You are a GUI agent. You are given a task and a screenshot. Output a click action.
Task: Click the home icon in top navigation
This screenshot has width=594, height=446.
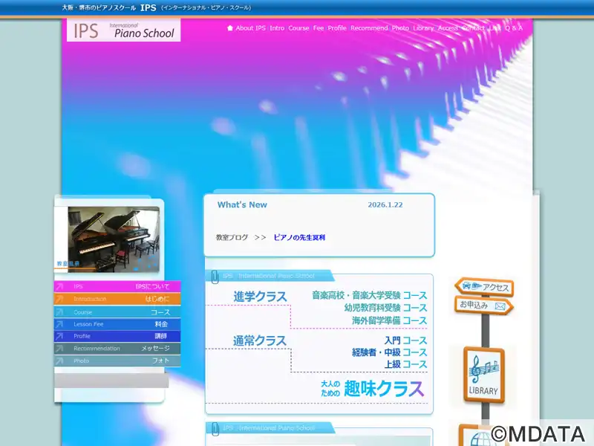pos(230,28)
